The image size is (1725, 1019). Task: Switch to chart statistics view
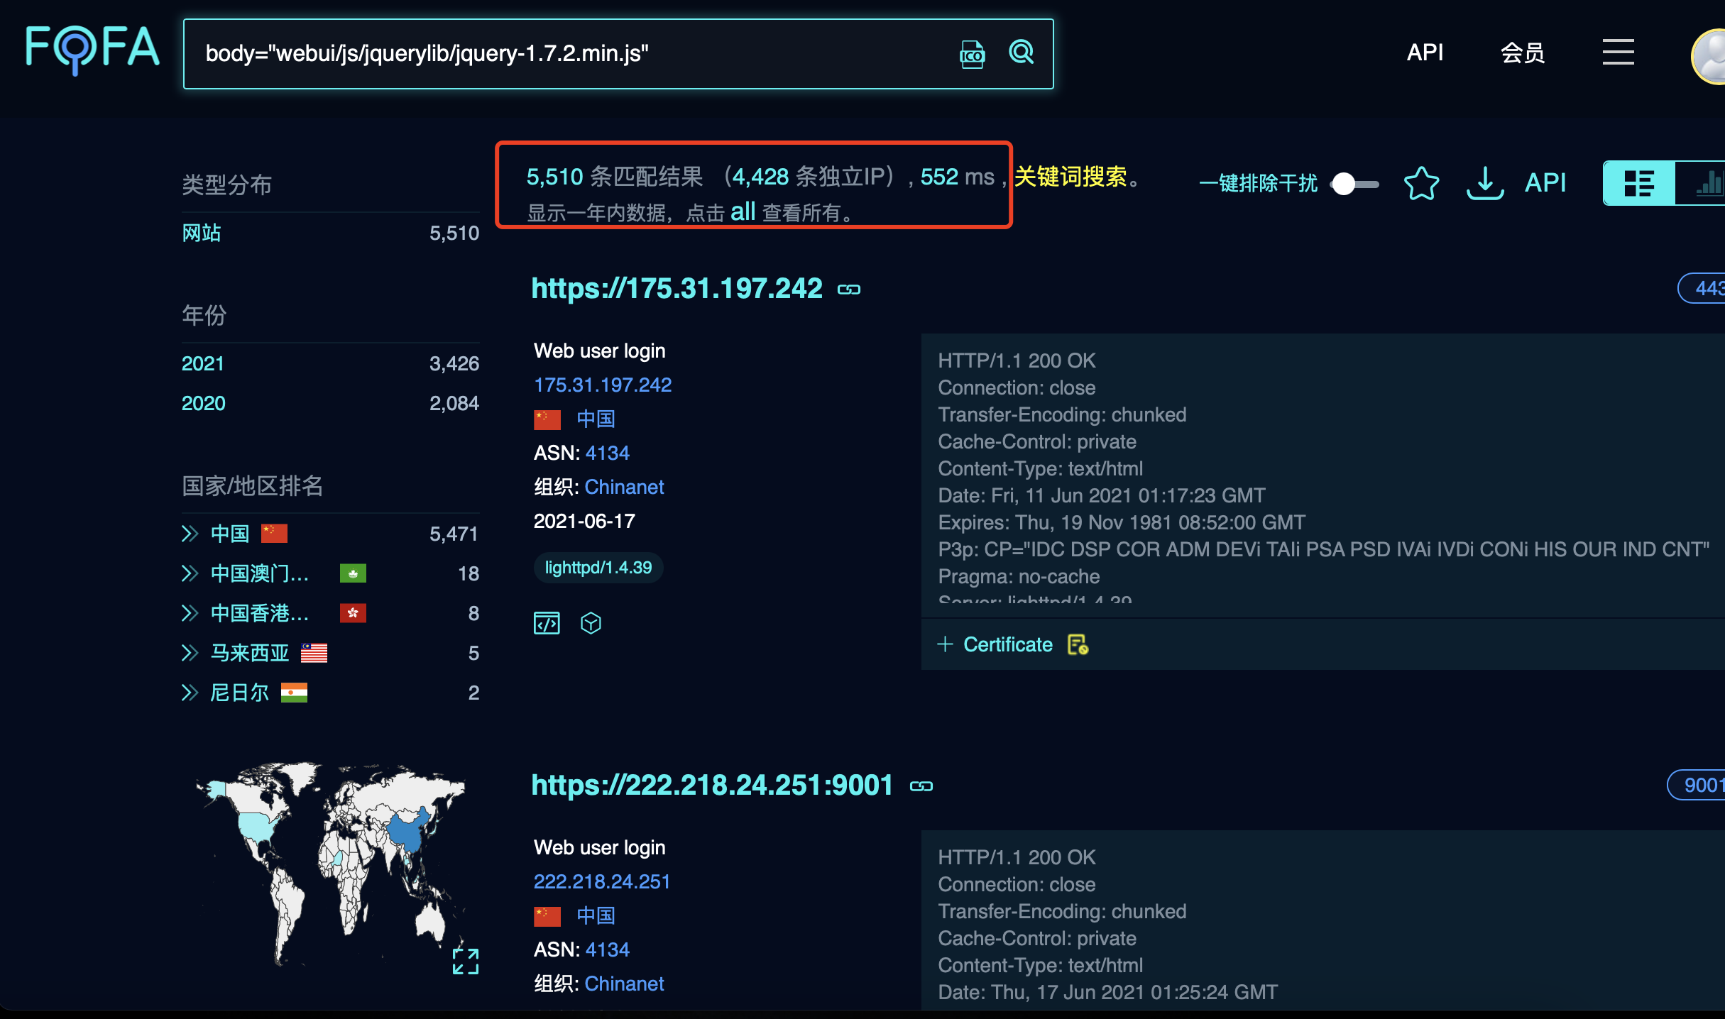tap(1702, 184)
